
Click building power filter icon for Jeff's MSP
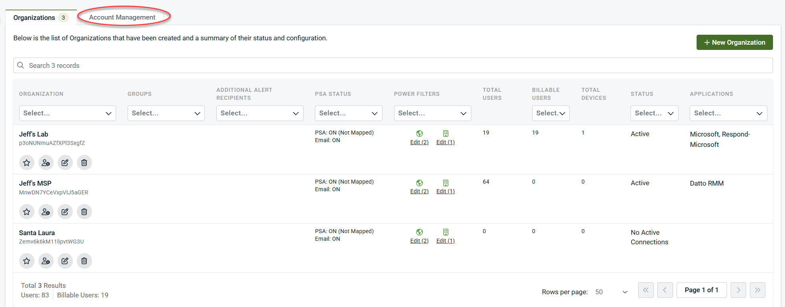point(446,183)
